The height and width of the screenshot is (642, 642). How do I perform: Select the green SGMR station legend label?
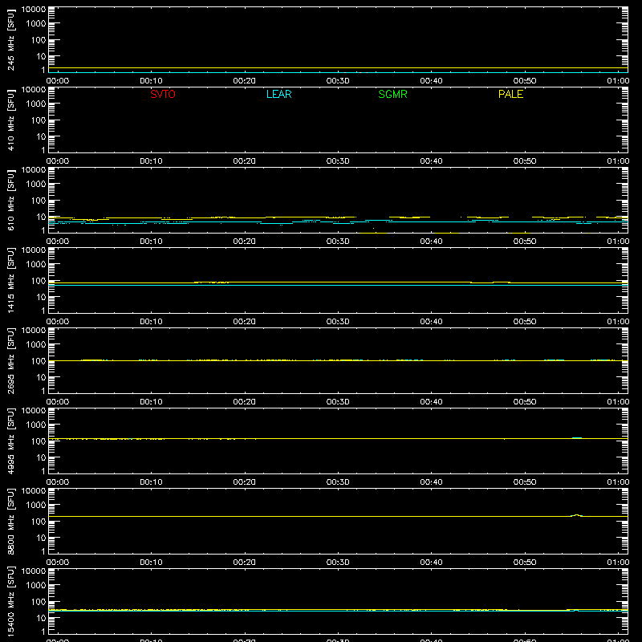click(392, 94)
